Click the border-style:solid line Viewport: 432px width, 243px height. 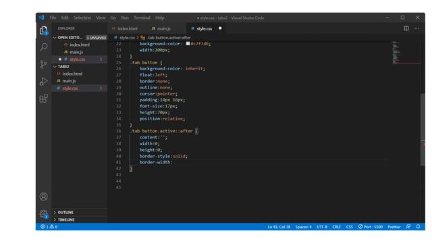(163, 156)
